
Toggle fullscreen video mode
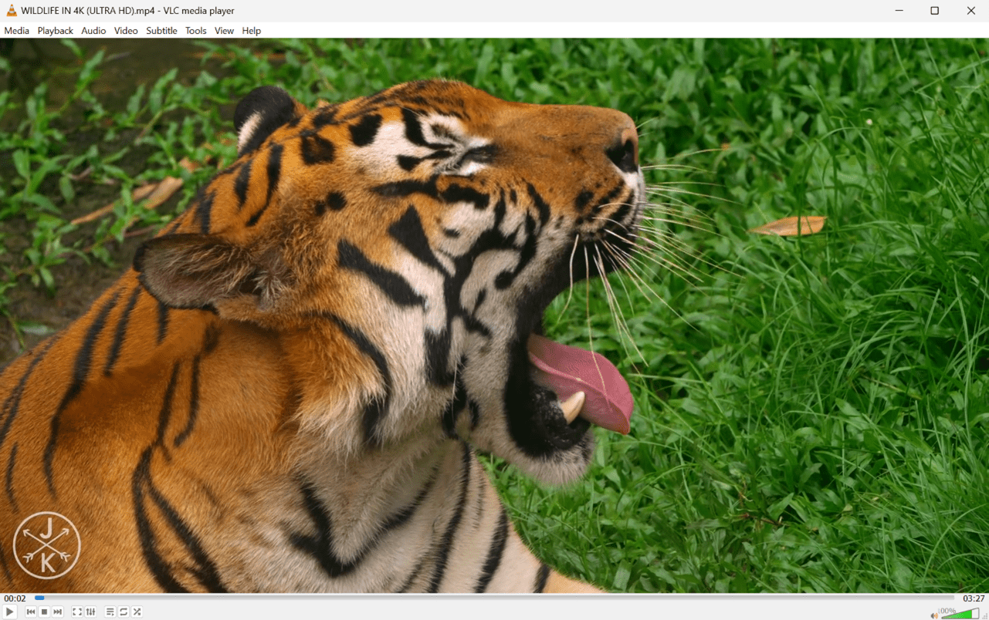76,612
